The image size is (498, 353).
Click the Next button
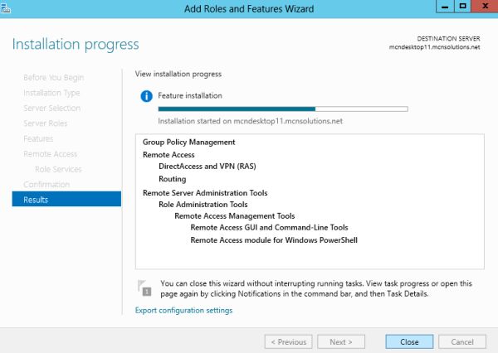(341, 342)
